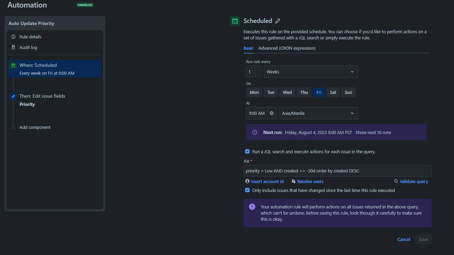Screen dimensions: 454x255
Task: Switch to Advanced (CRON expression) tab
Action: (287, 48)
